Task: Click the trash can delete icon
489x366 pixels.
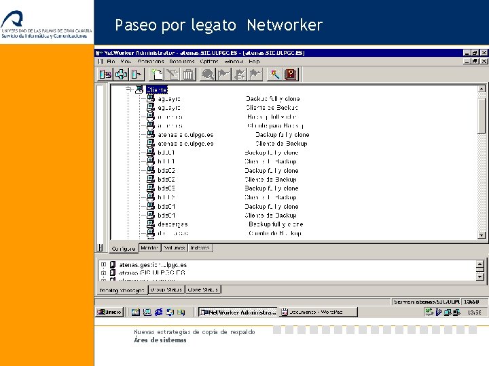Action: coord(188,75)
